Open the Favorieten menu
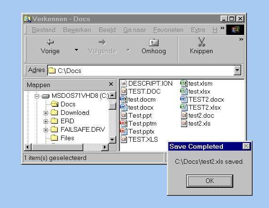The width and height of the screenshot is (269, 208). (168, 30)
